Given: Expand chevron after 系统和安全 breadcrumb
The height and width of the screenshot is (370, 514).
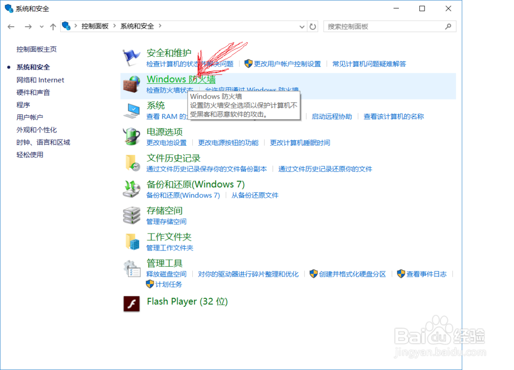Looking at the screenshot, I should pos(160,26).
